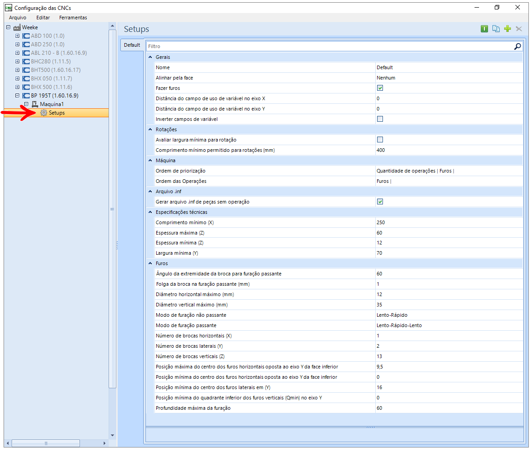Select the BHX 500 machine icon
This screenshot has width=532, height=452.
pos(26,87)
